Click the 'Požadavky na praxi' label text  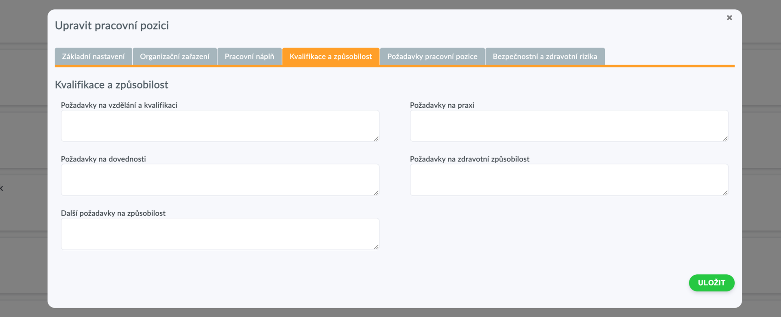pos(442,105)
